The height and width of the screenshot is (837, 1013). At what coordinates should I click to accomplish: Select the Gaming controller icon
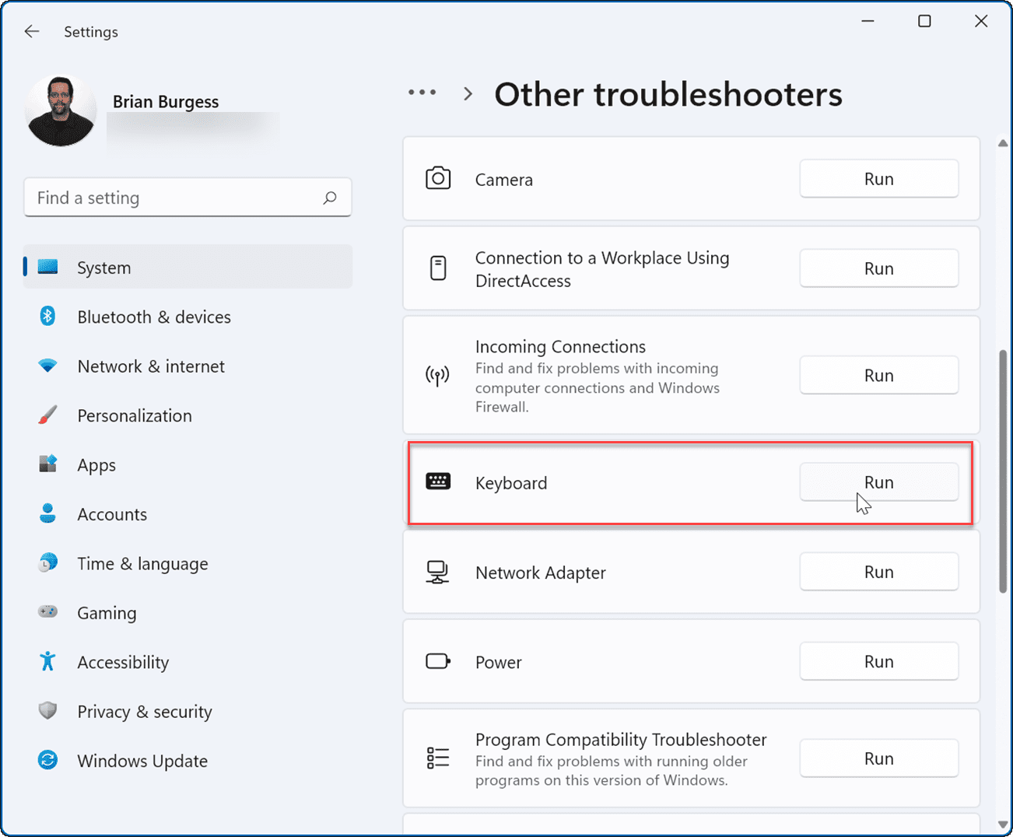coord(48,612)
